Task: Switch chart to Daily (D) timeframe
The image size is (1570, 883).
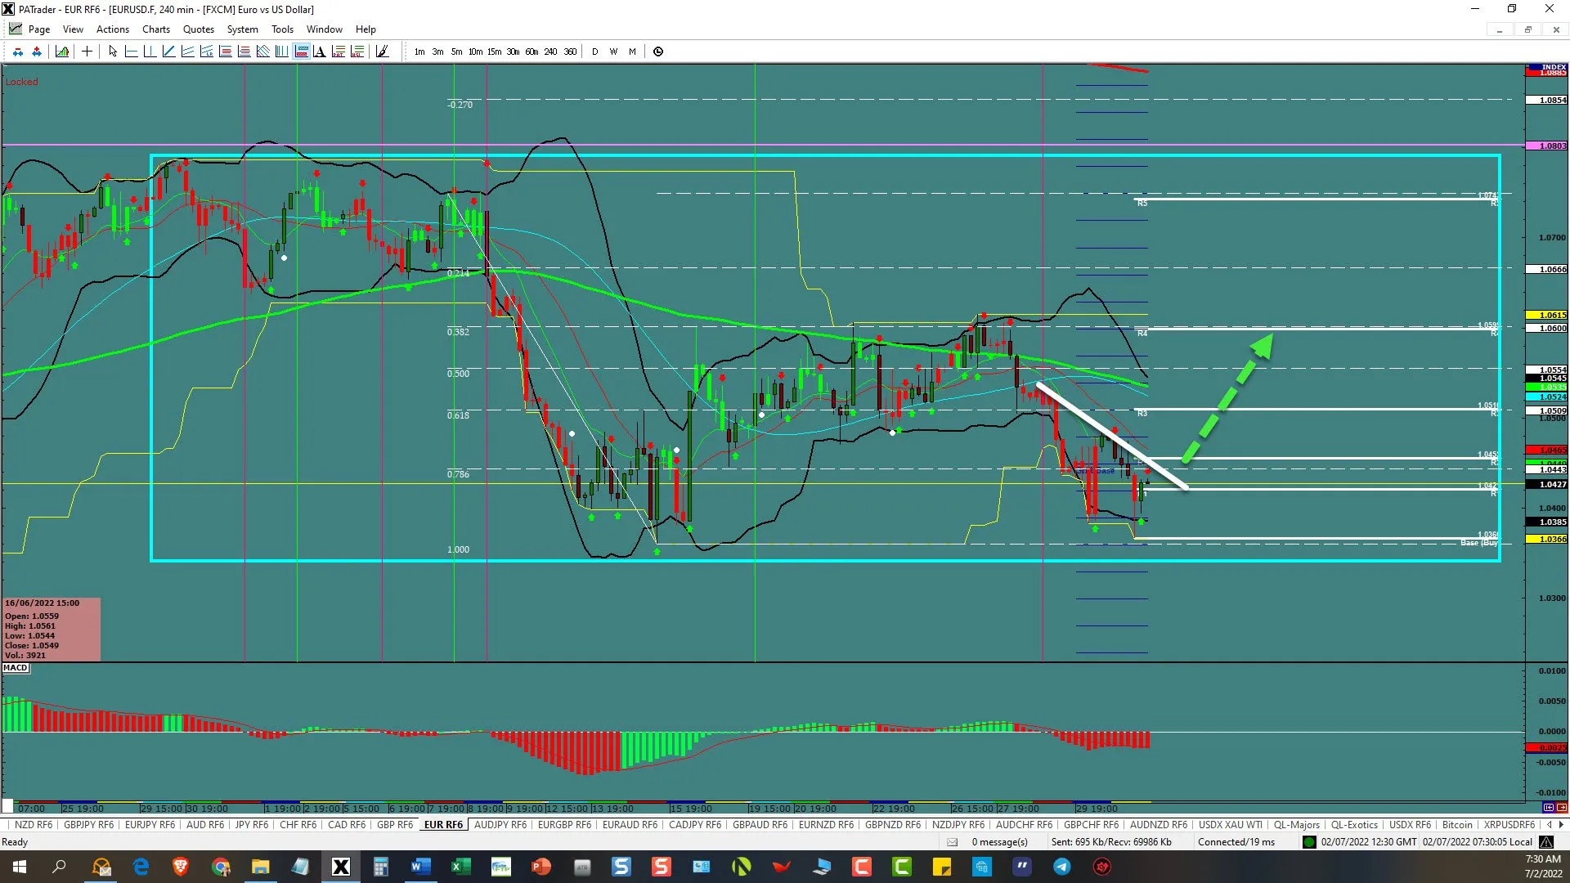Action: [594, 52]
